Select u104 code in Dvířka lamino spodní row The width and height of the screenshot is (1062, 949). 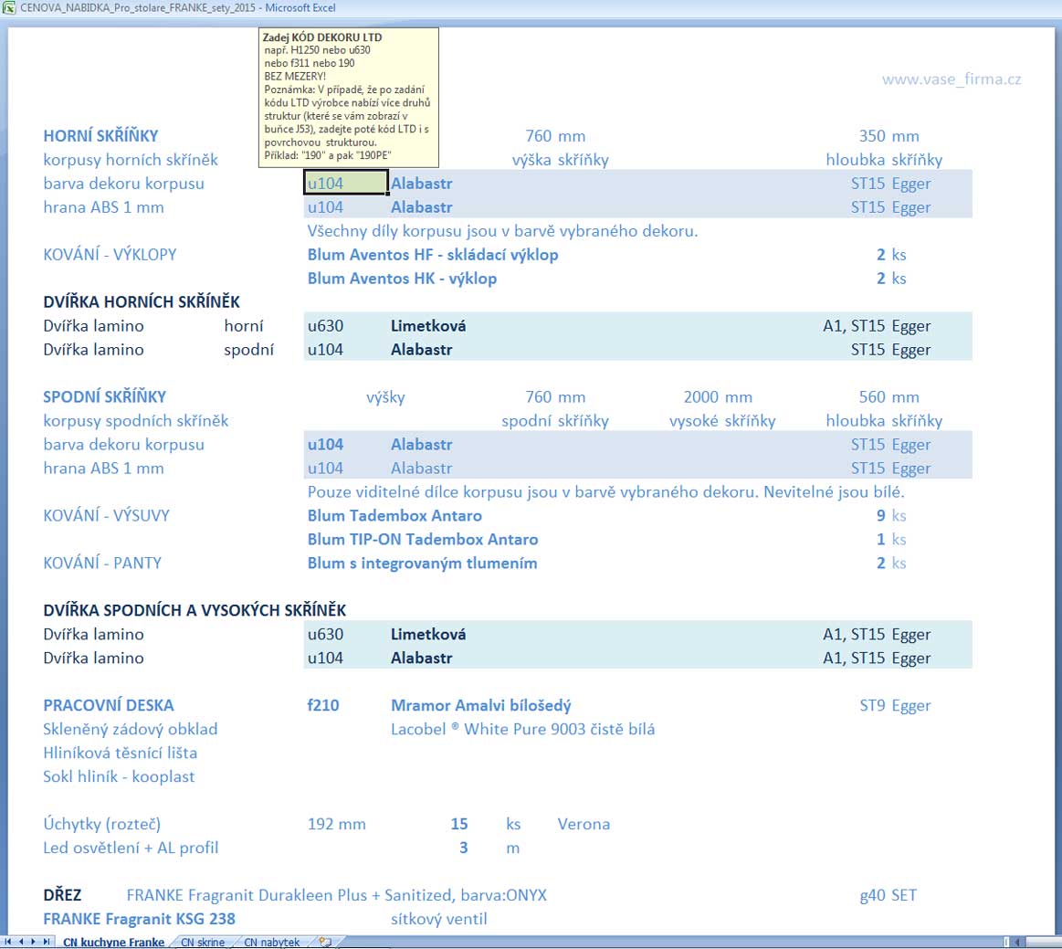point(325,350)
